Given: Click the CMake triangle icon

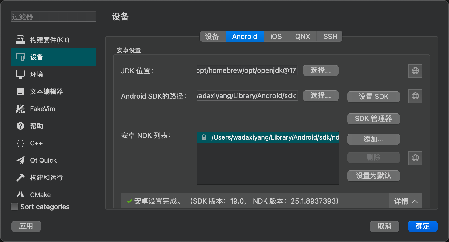Looking at the screenshot, I should click(20, 194).
